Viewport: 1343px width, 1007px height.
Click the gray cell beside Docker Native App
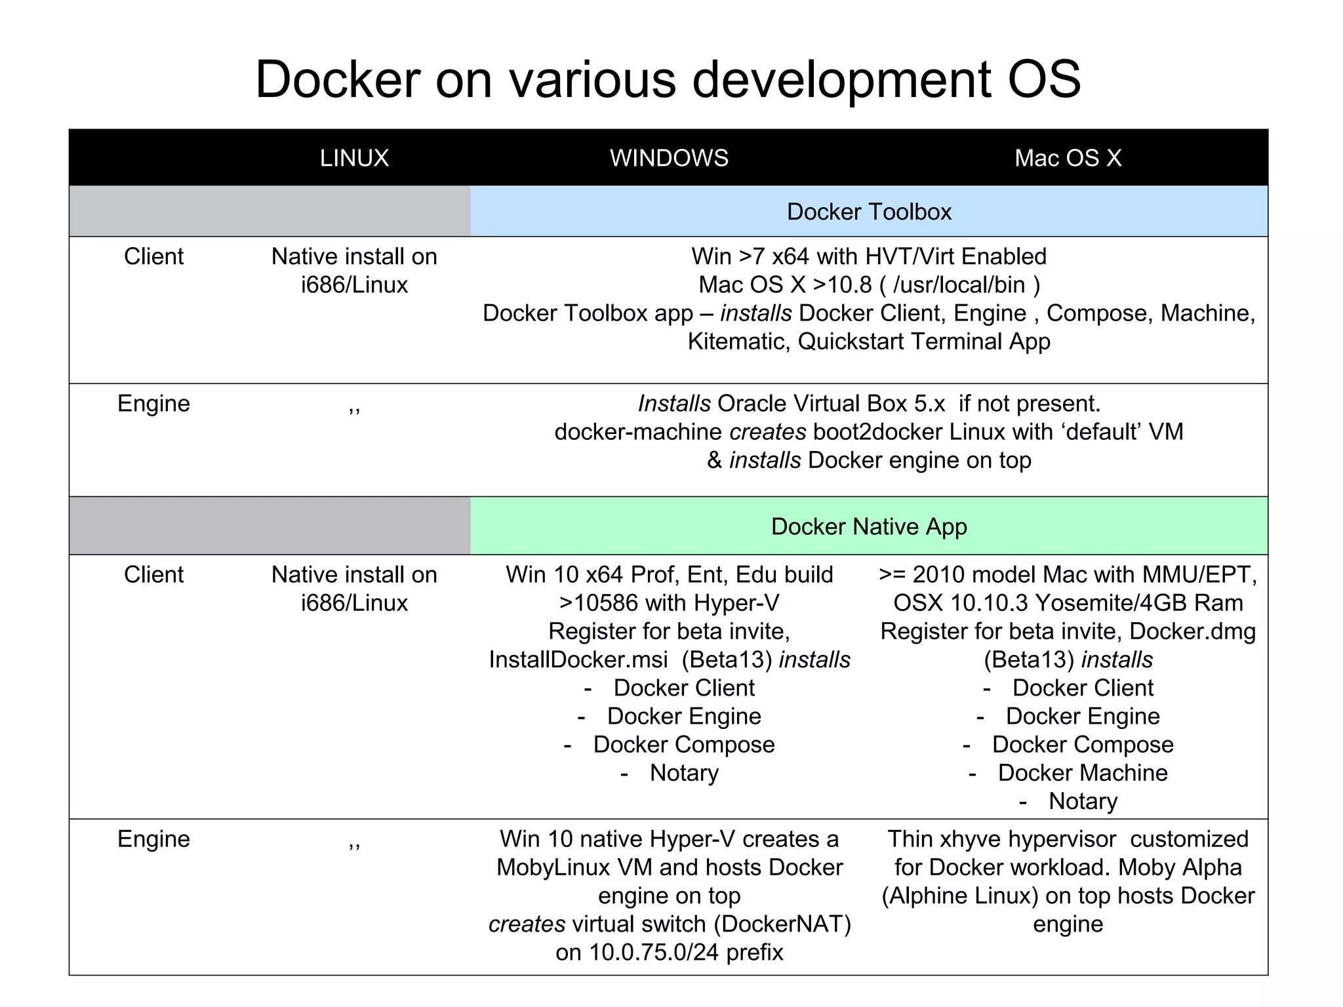(x=270, y=526)
